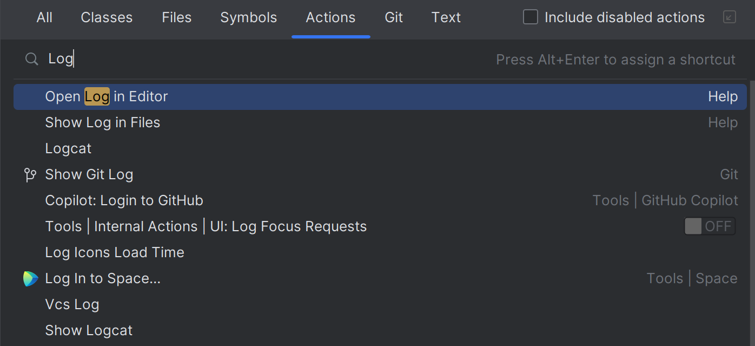The height and width of the screenshot is (346, 755).
Task: Choose the Vcs Log entry
Action: point(72,304)
